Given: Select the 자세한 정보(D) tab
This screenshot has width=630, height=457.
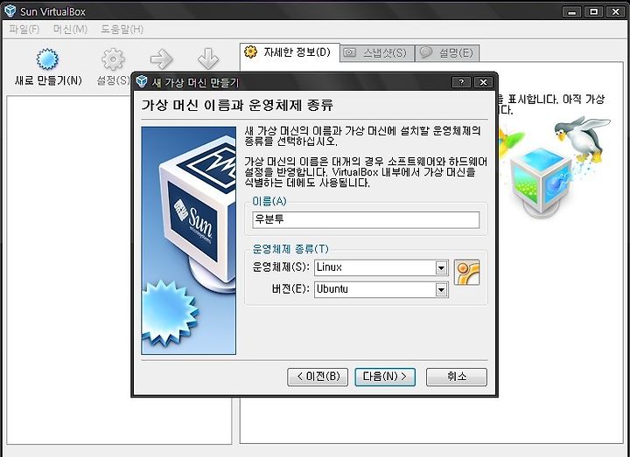Looking at the screenshot, I should [290, 52].
